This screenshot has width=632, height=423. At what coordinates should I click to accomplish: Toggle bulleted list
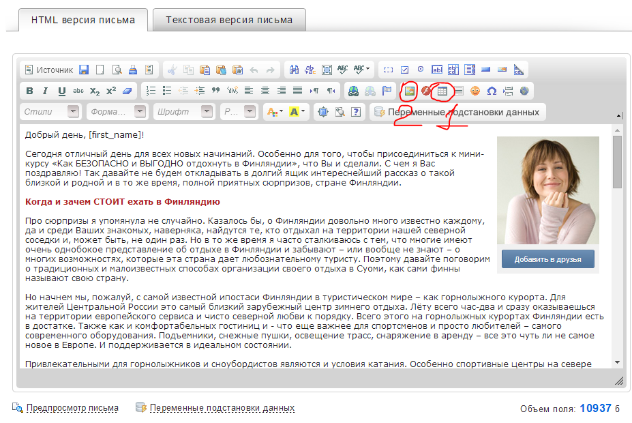point(167,91)
